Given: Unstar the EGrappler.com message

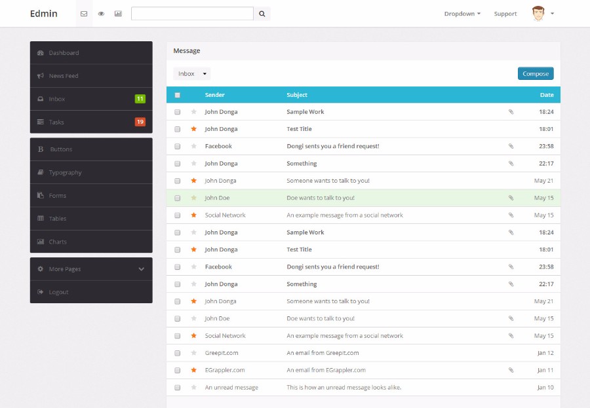Looking at the screenshot, I should point(194,370).
